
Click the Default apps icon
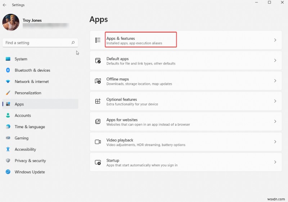click(x=98, y=60)
